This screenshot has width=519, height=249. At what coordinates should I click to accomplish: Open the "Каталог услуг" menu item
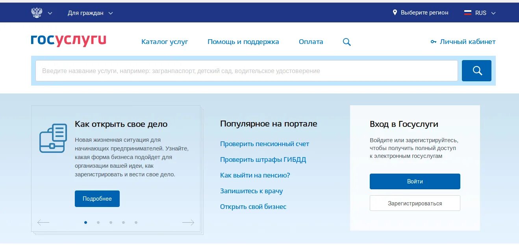point(165,42)
